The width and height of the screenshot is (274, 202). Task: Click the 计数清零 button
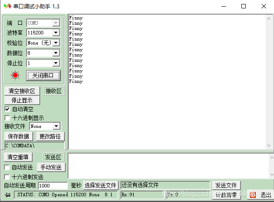click(x=226, y=195)
